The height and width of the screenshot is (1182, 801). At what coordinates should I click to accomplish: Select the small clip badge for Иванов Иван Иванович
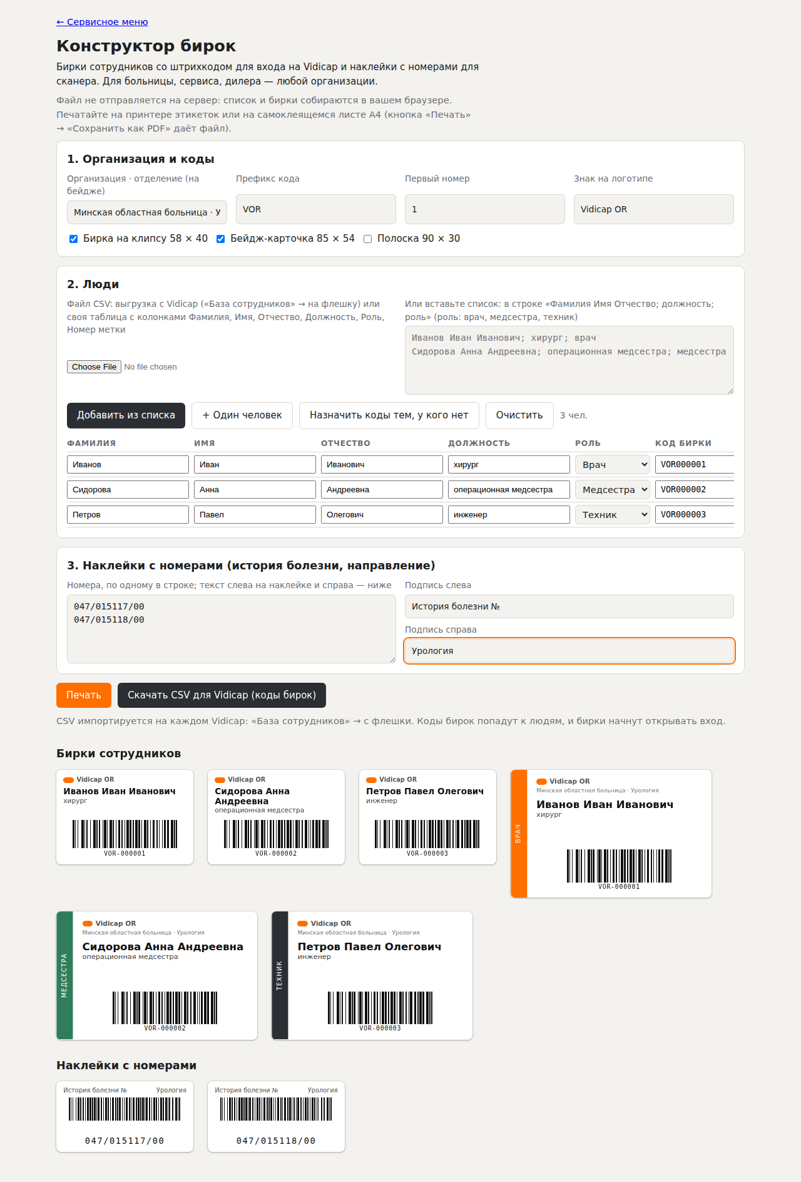(125, 817)
